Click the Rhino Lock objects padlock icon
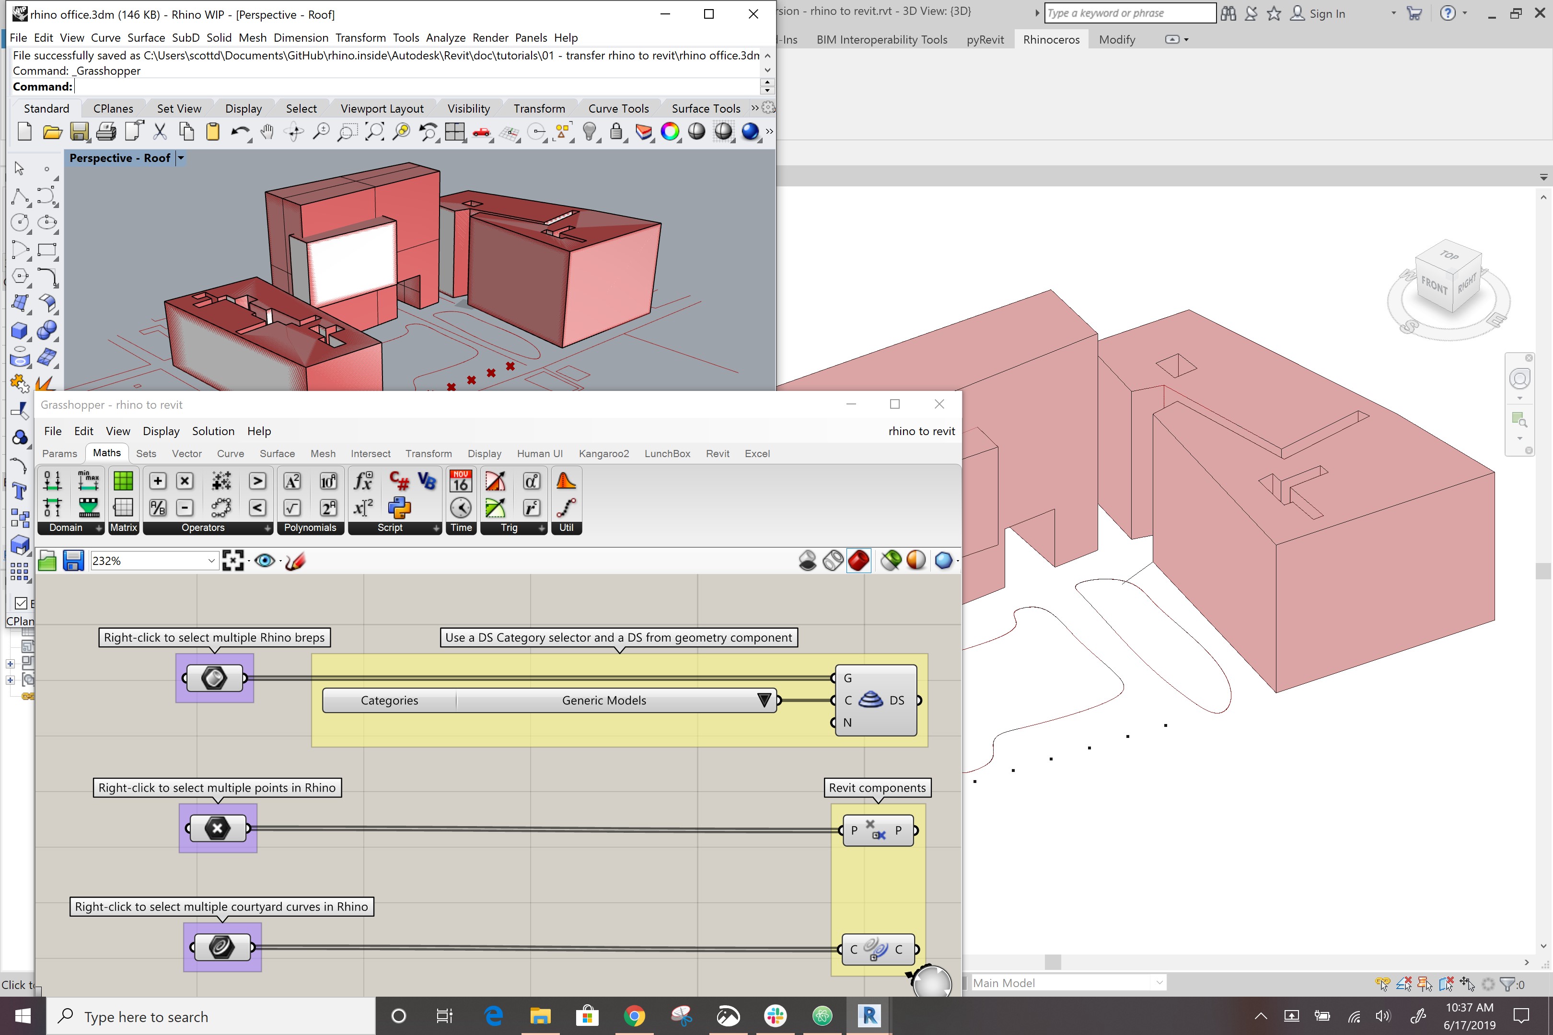This screenshot has width=1553, height=1035. (x=616, y=132)
